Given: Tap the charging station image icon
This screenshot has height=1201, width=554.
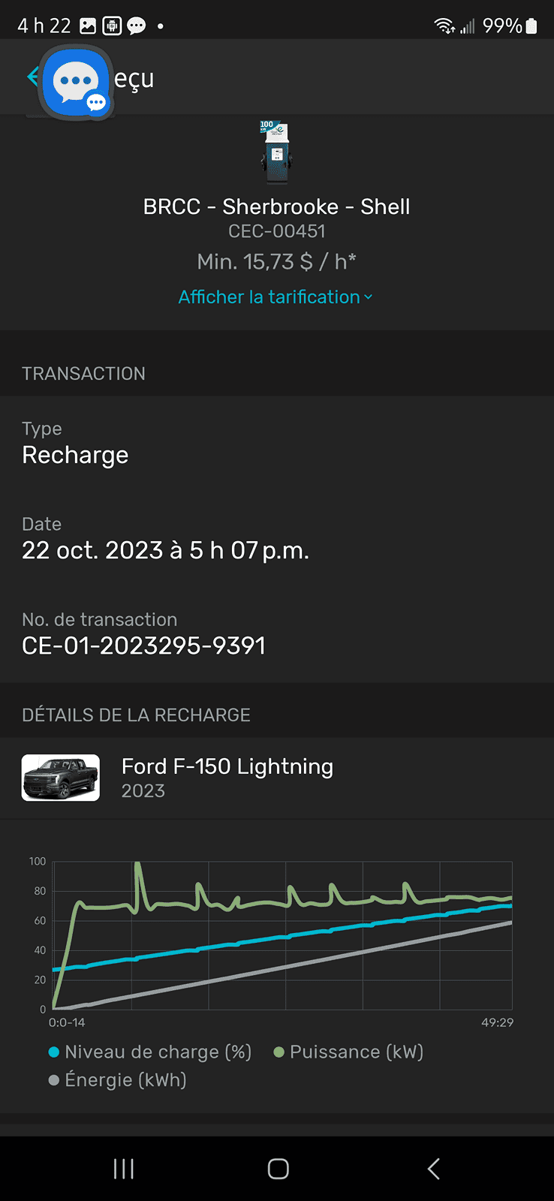Looking at the screenshot, I should (276, 152).
